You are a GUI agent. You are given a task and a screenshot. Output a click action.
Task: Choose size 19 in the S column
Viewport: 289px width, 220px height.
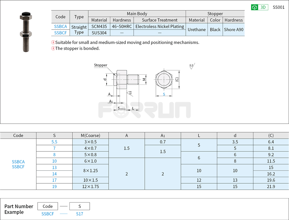(54, 187)
